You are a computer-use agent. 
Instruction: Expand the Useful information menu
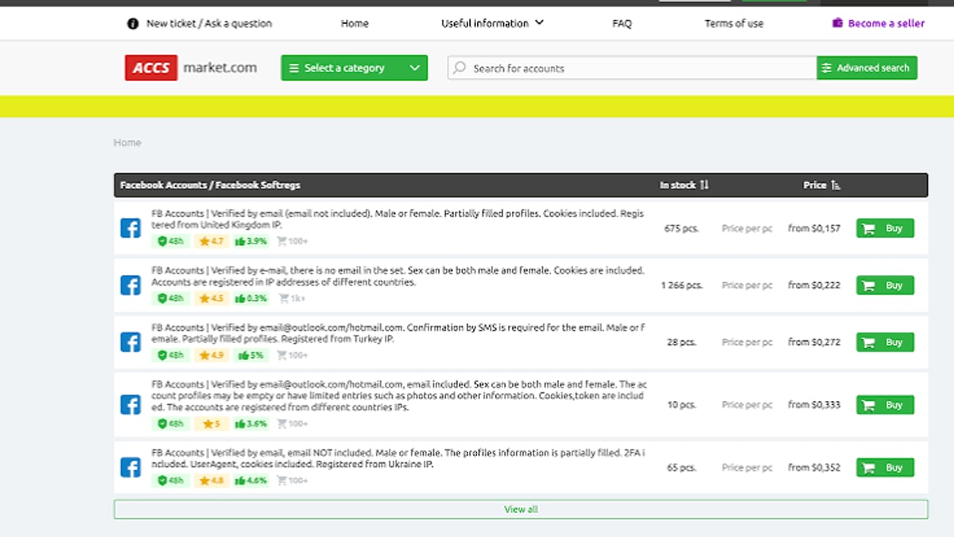point(492,24)
